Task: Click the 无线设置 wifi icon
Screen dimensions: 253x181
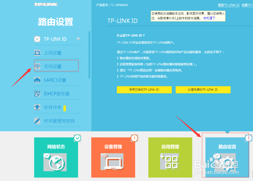Action: point(37,66)
